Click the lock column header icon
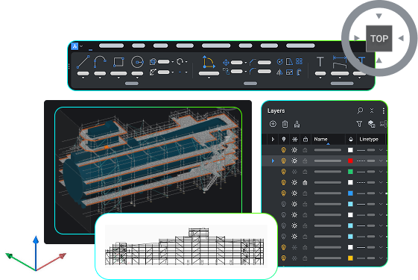418x280 pixels. 305,139
